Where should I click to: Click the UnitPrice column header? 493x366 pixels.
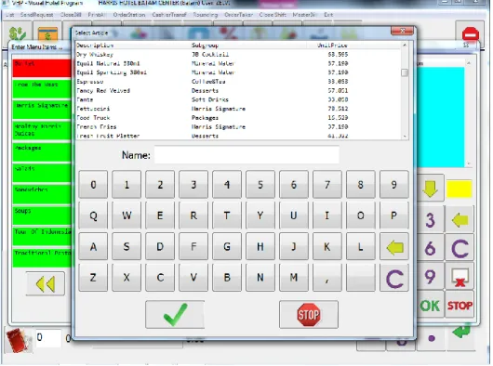[x=332, y=46]
